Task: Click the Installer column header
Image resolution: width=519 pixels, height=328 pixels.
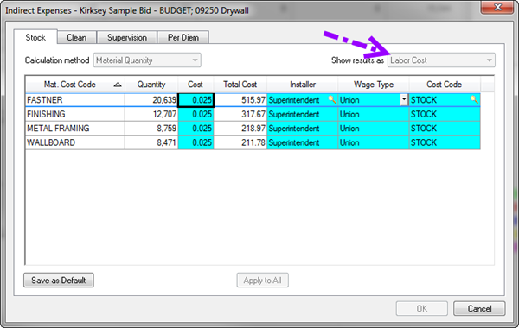Action: coord(303,85)
